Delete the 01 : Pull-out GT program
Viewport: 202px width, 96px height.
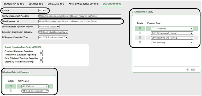[11, 86]
